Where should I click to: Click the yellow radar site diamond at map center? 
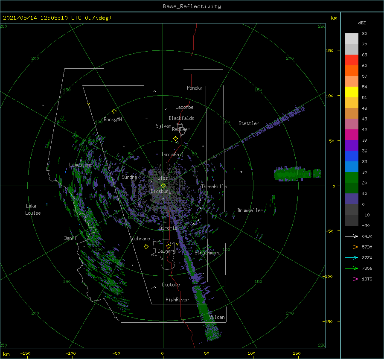[x=163, y=186]
